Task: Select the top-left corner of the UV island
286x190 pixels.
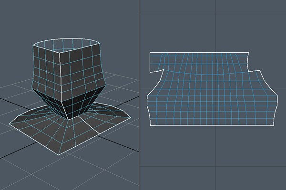Action: [x=150, y=53]
